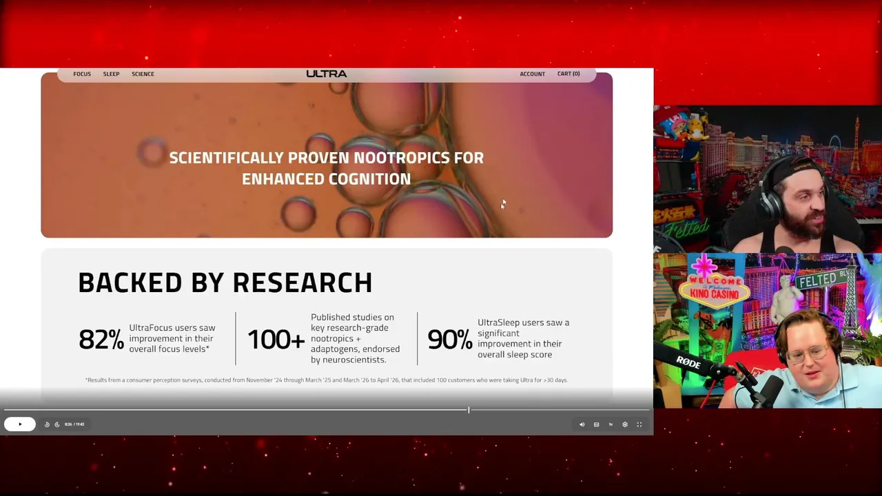The height and width of the screenshot is (496, 882).
Task: Open the SCIENCE menu item
Action: [x=143, y=74]
